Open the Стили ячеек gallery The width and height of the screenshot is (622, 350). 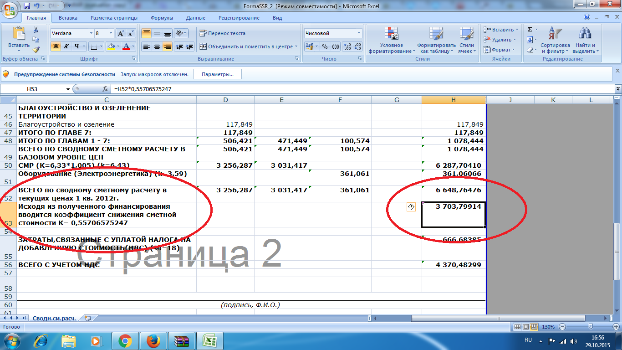tap(467, 40)
